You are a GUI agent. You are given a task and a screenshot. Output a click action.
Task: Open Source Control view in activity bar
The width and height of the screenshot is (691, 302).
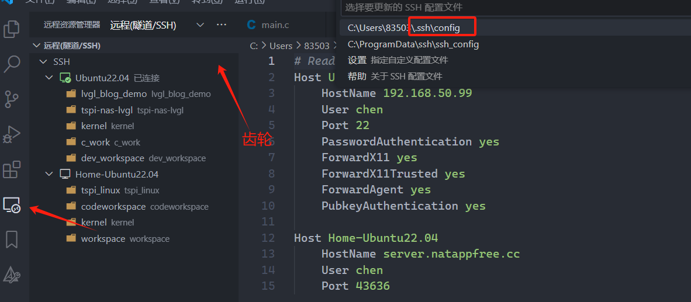[x=12, y=99]
